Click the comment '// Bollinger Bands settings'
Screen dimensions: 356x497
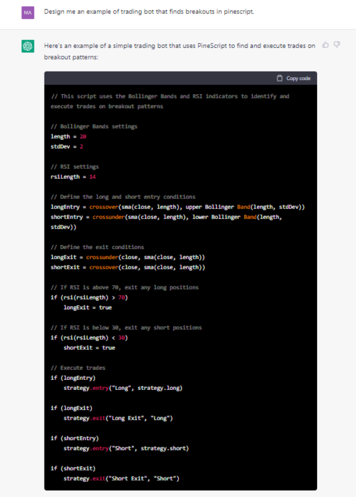coord(94,126)
